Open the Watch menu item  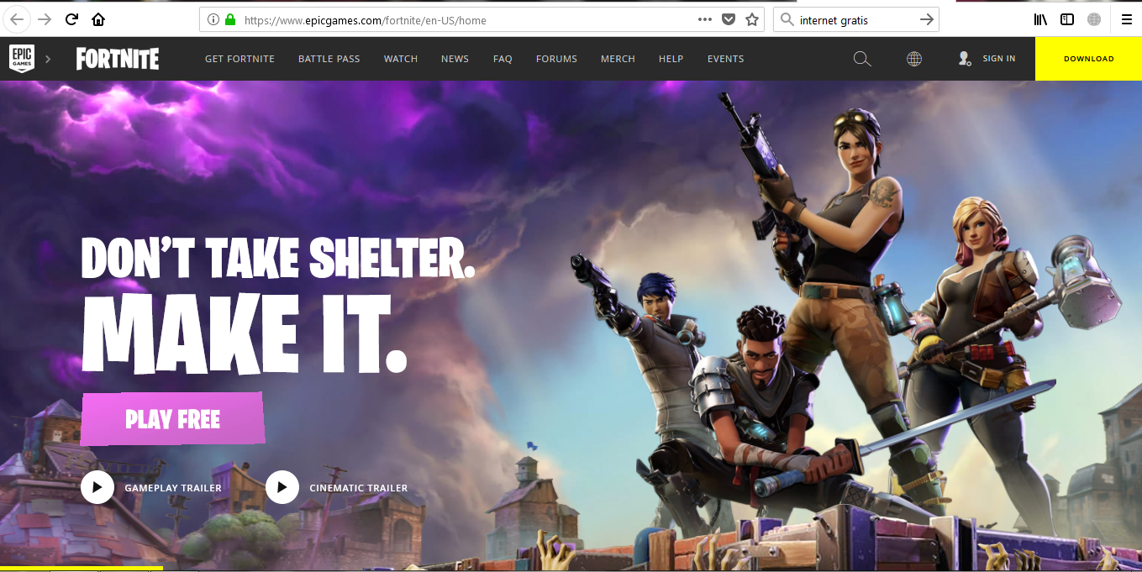pyautogui.click(x=401, y=59)
